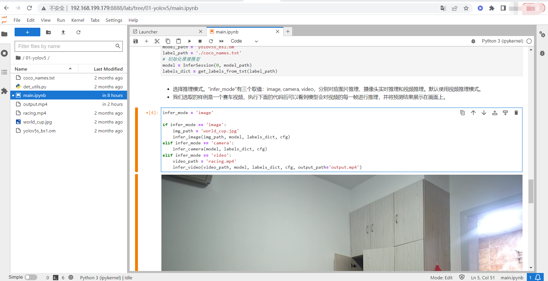The height and width of the screenshot is (281, 548).
Task: Run the selected cell
Action: [x=189, y=41]
